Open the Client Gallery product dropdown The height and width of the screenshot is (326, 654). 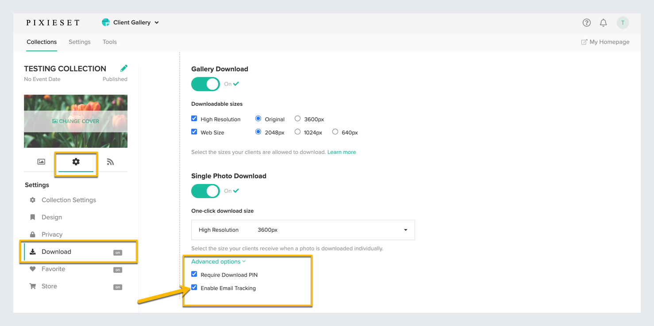pos(131,23)
